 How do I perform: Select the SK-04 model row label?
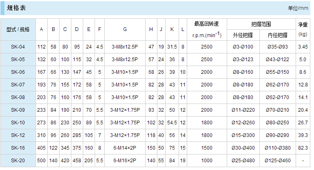point(18,47)
